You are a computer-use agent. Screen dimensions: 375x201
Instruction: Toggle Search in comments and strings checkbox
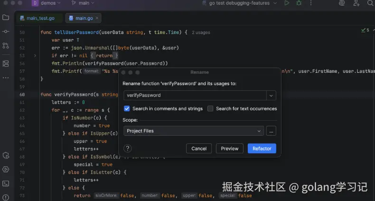point(127,109)
